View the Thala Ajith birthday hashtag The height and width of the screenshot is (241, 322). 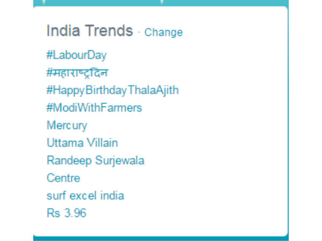[x=113, y=90]
